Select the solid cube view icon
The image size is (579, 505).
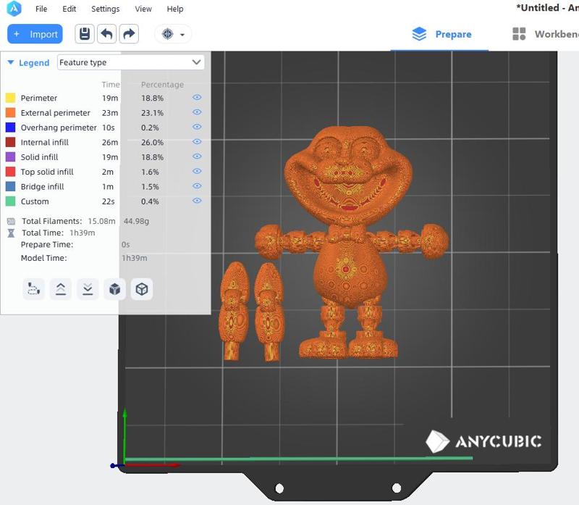[114, 289]
